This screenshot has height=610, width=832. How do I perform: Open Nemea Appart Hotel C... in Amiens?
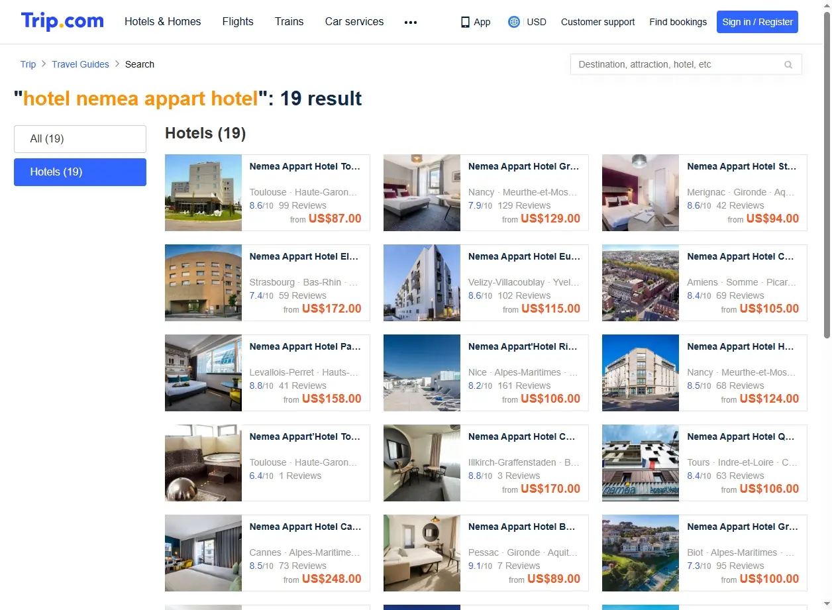pyautogui.click(x=741, y=256)
